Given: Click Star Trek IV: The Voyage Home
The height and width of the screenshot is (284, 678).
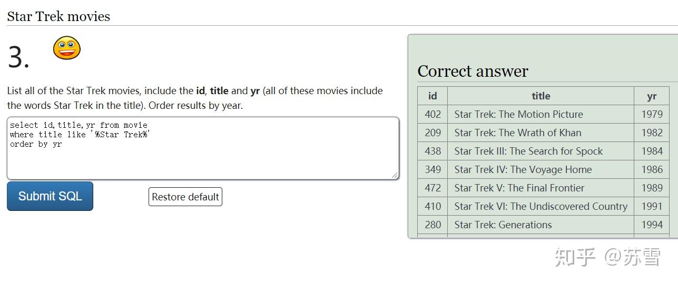Looking at the screenshot, I should click(x=523, y=169).
